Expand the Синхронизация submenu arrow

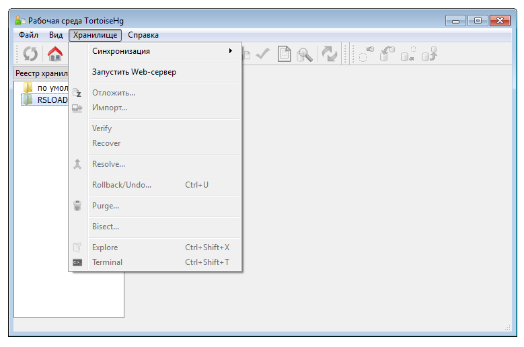[231, 50]
